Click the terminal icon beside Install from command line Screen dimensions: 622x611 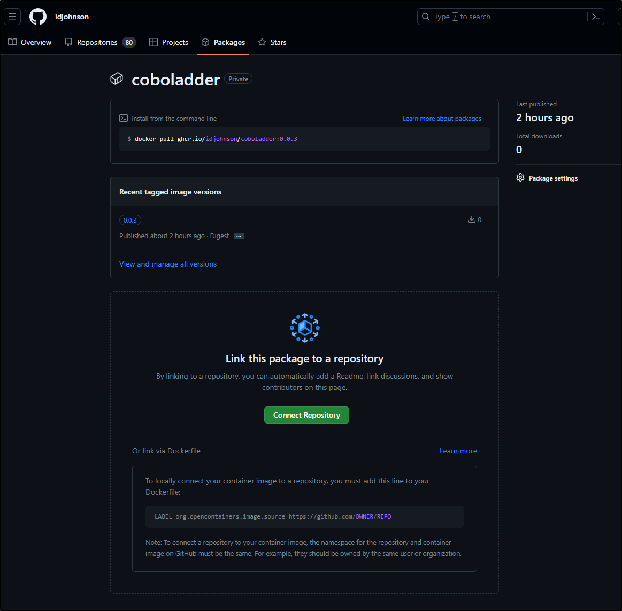pos(124,118)
